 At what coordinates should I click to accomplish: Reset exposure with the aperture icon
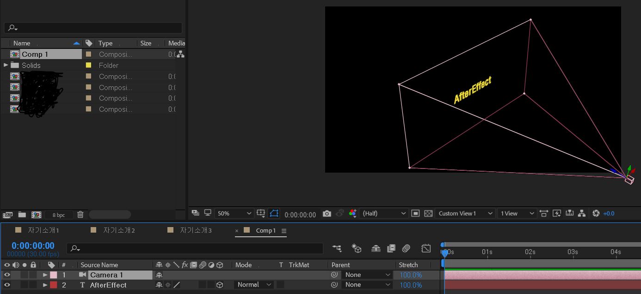tap(596, 213)
